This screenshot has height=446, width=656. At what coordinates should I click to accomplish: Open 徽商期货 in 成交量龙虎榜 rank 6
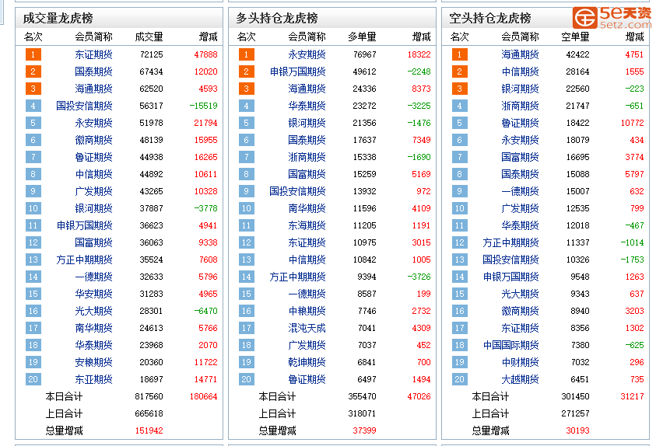(93, 141)
